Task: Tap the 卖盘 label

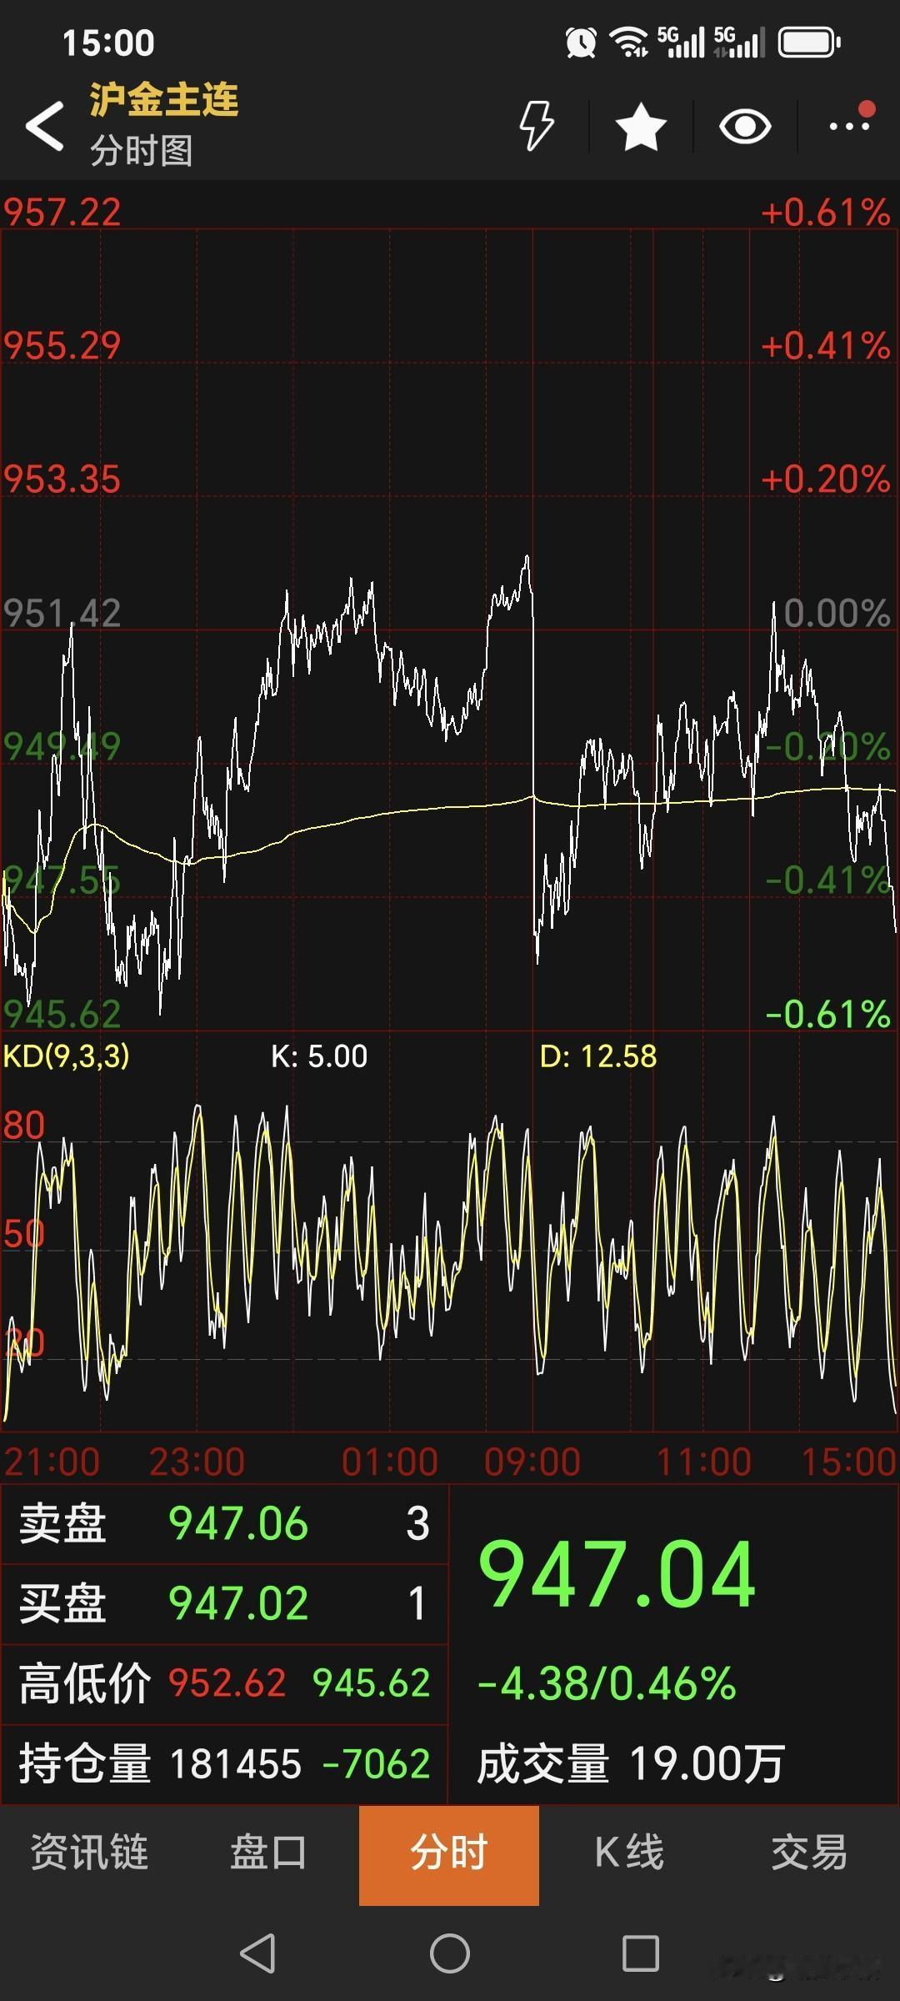Action: coord(62,1523)
